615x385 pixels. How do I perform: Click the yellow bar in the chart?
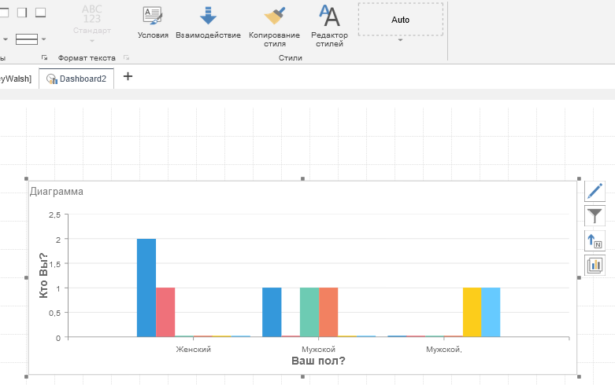click(x=472, y=312)
